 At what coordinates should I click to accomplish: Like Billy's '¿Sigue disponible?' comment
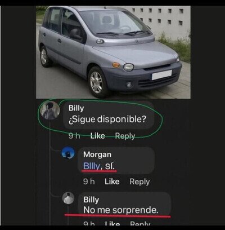[97, 136]
